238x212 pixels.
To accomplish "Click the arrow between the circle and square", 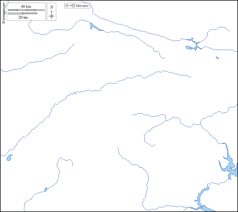I will pyautogui.click(x=70, y=6).
